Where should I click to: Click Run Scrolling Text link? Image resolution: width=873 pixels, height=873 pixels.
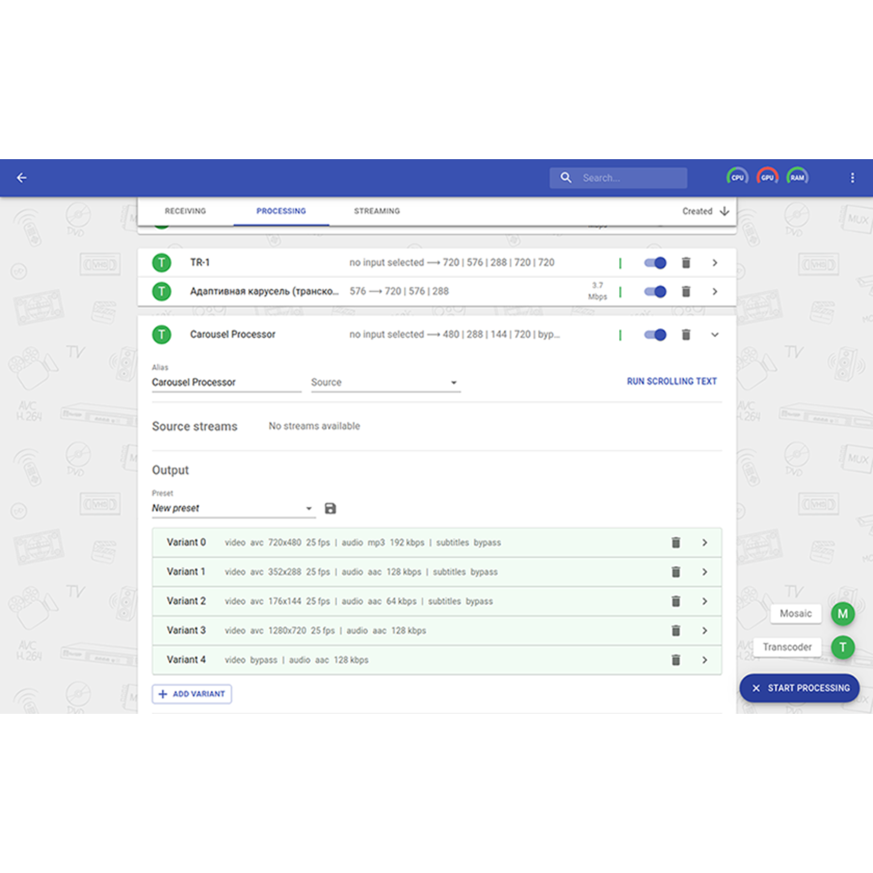(x=671, y=381)
